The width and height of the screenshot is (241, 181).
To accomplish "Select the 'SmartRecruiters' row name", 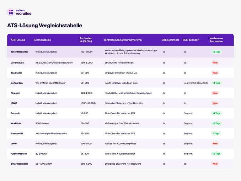I will point(19,164).
